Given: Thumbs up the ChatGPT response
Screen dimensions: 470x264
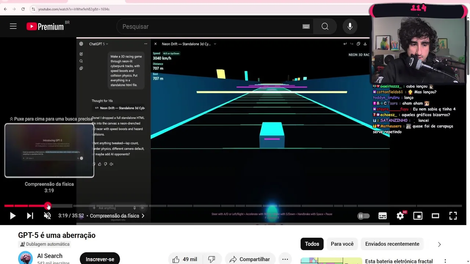Looking at the screenshot, I should point(100,164).
